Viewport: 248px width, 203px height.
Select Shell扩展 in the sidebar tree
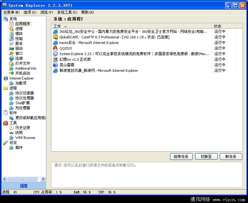(23, 103)
